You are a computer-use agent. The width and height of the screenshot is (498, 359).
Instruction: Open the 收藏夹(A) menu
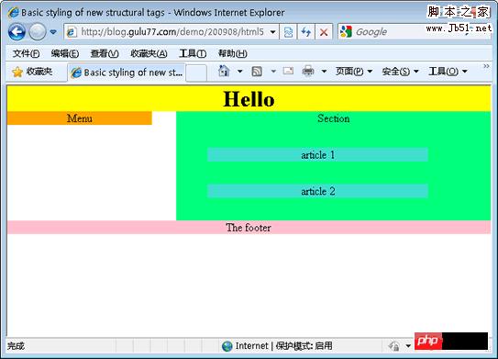pos(149,53)
